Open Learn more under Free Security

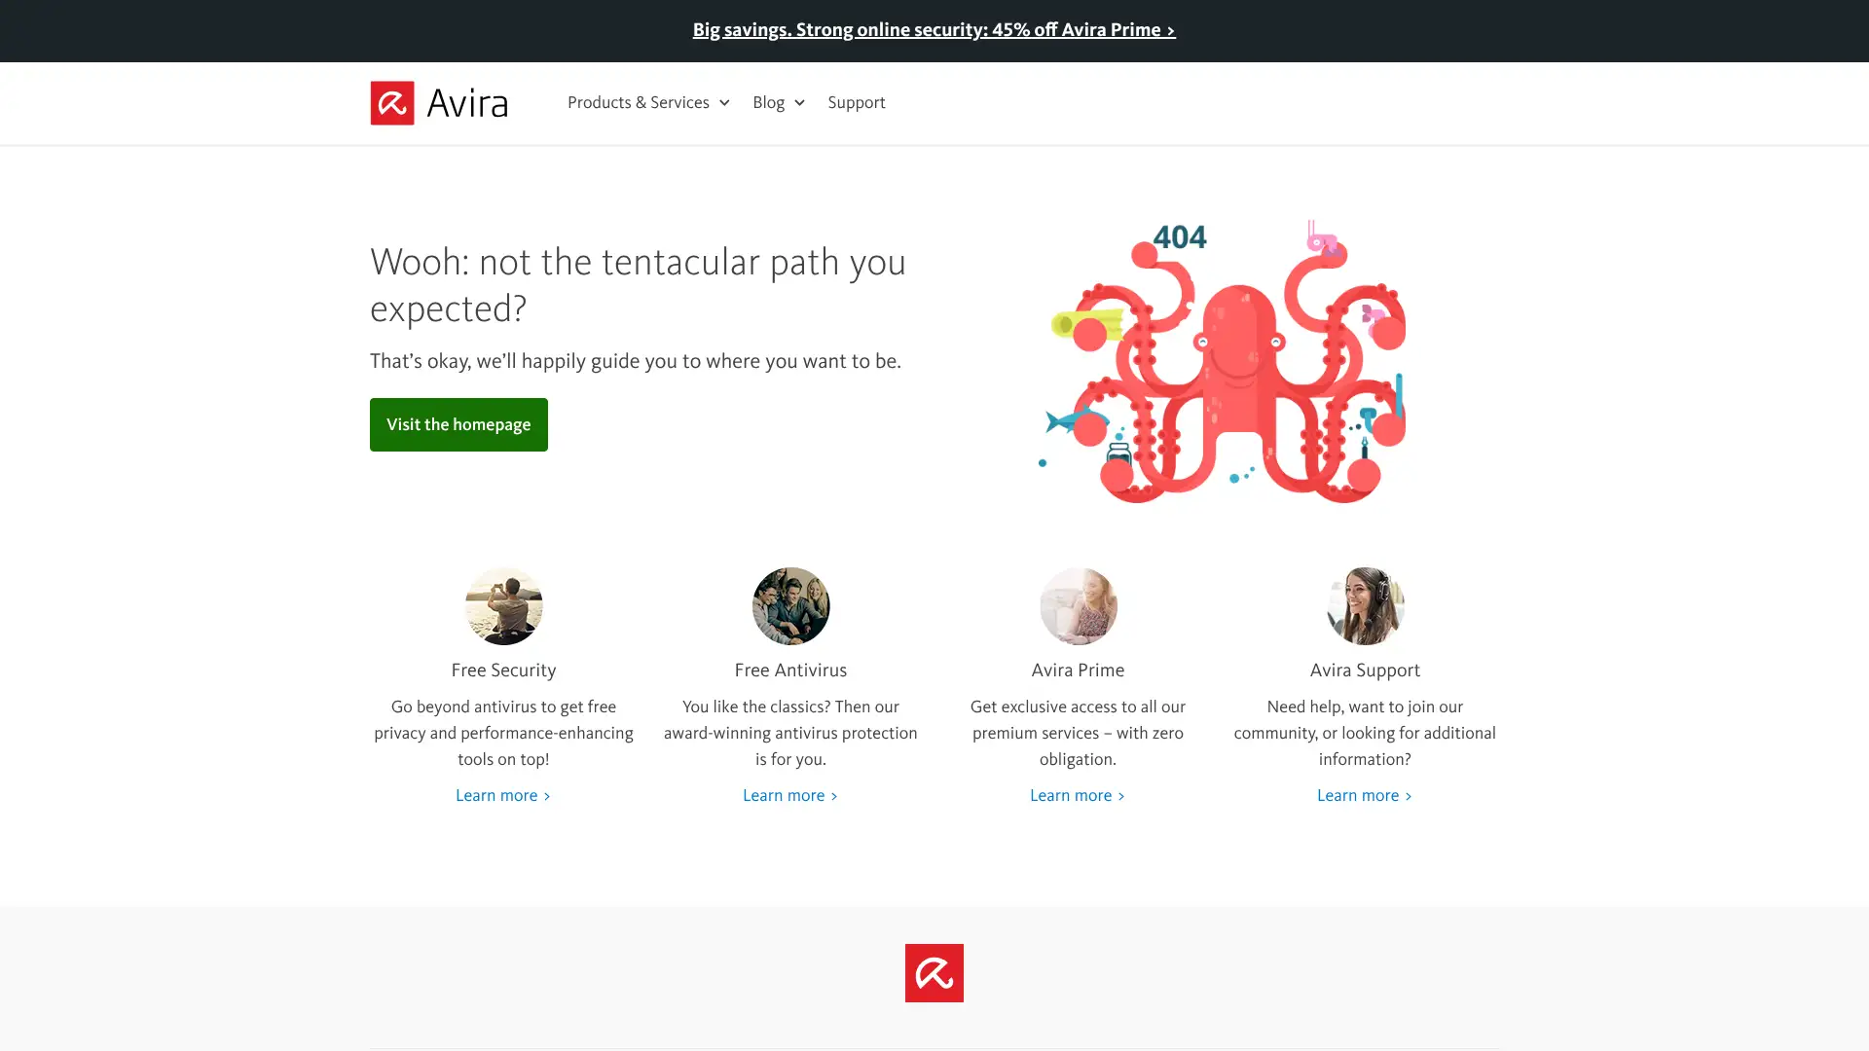point(503,795)
